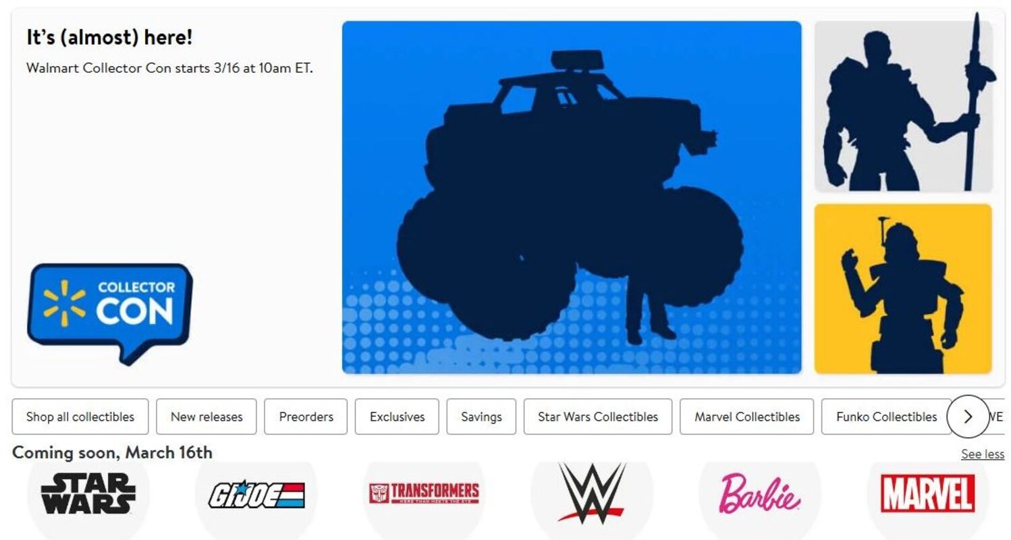Open the spear-wielding figure silhouette tile

(903, 107)
